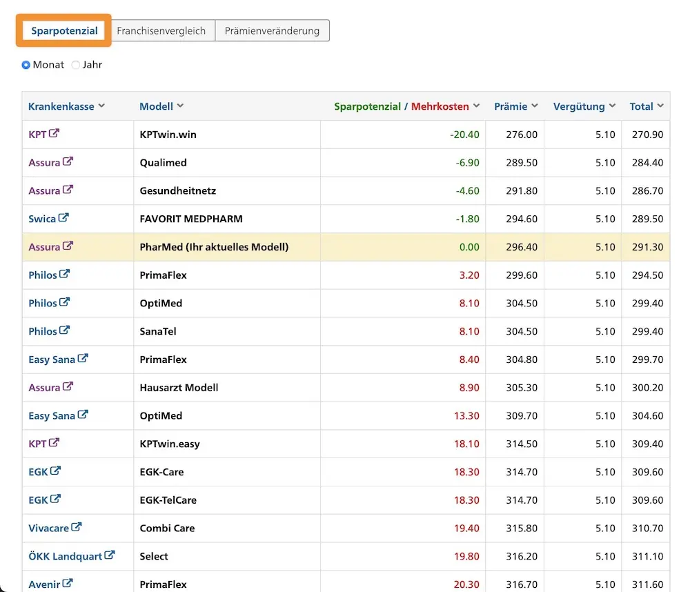The height and width of the screenshot is (592, 690).
Task: Click the Sparpotenzial / Mehrkosten sort chevron
Action: click(x=477, y=106)
